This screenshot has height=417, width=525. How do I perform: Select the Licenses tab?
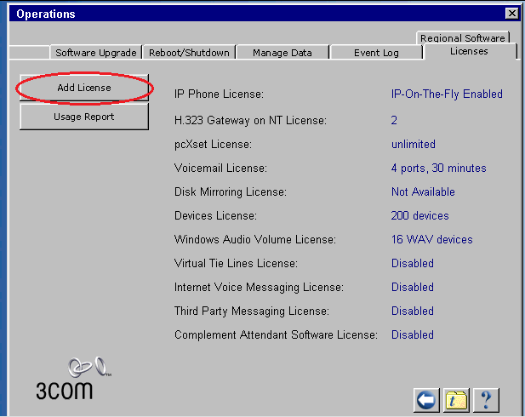(x=469, y=52)
